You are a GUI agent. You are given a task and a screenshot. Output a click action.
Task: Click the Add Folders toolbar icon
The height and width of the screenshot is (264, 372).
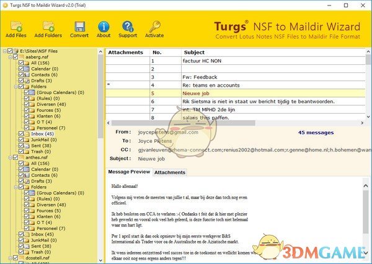[48, 26]
